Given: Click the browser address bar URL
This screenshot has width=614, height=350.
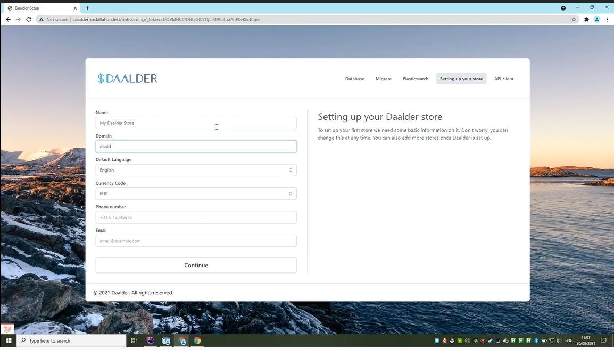Looking at the screenshot, I should (167, 19).
